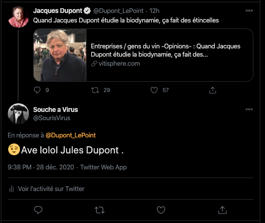Image resolution: width=265 pixels, height=223 pixels.
Task: Open more options for Souche a Virus tweet
Action: (x=249, y=110)
